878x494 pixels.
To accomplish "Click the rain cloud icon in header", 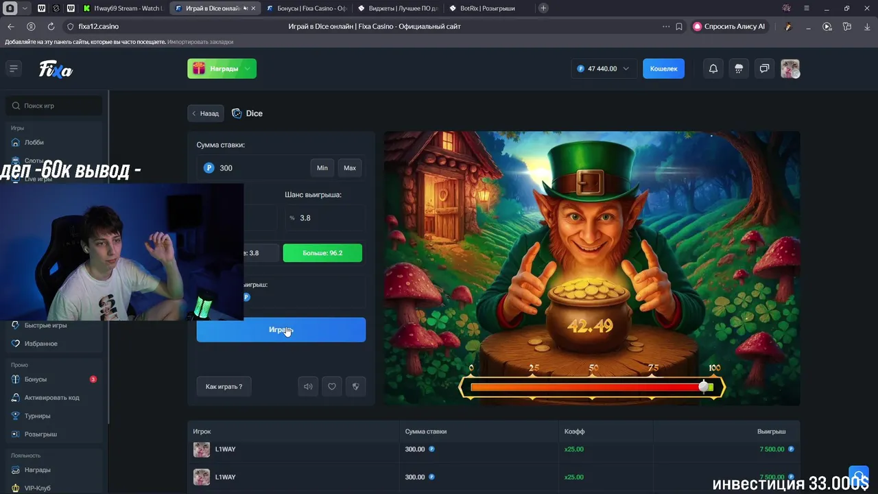I will point(739,69).
